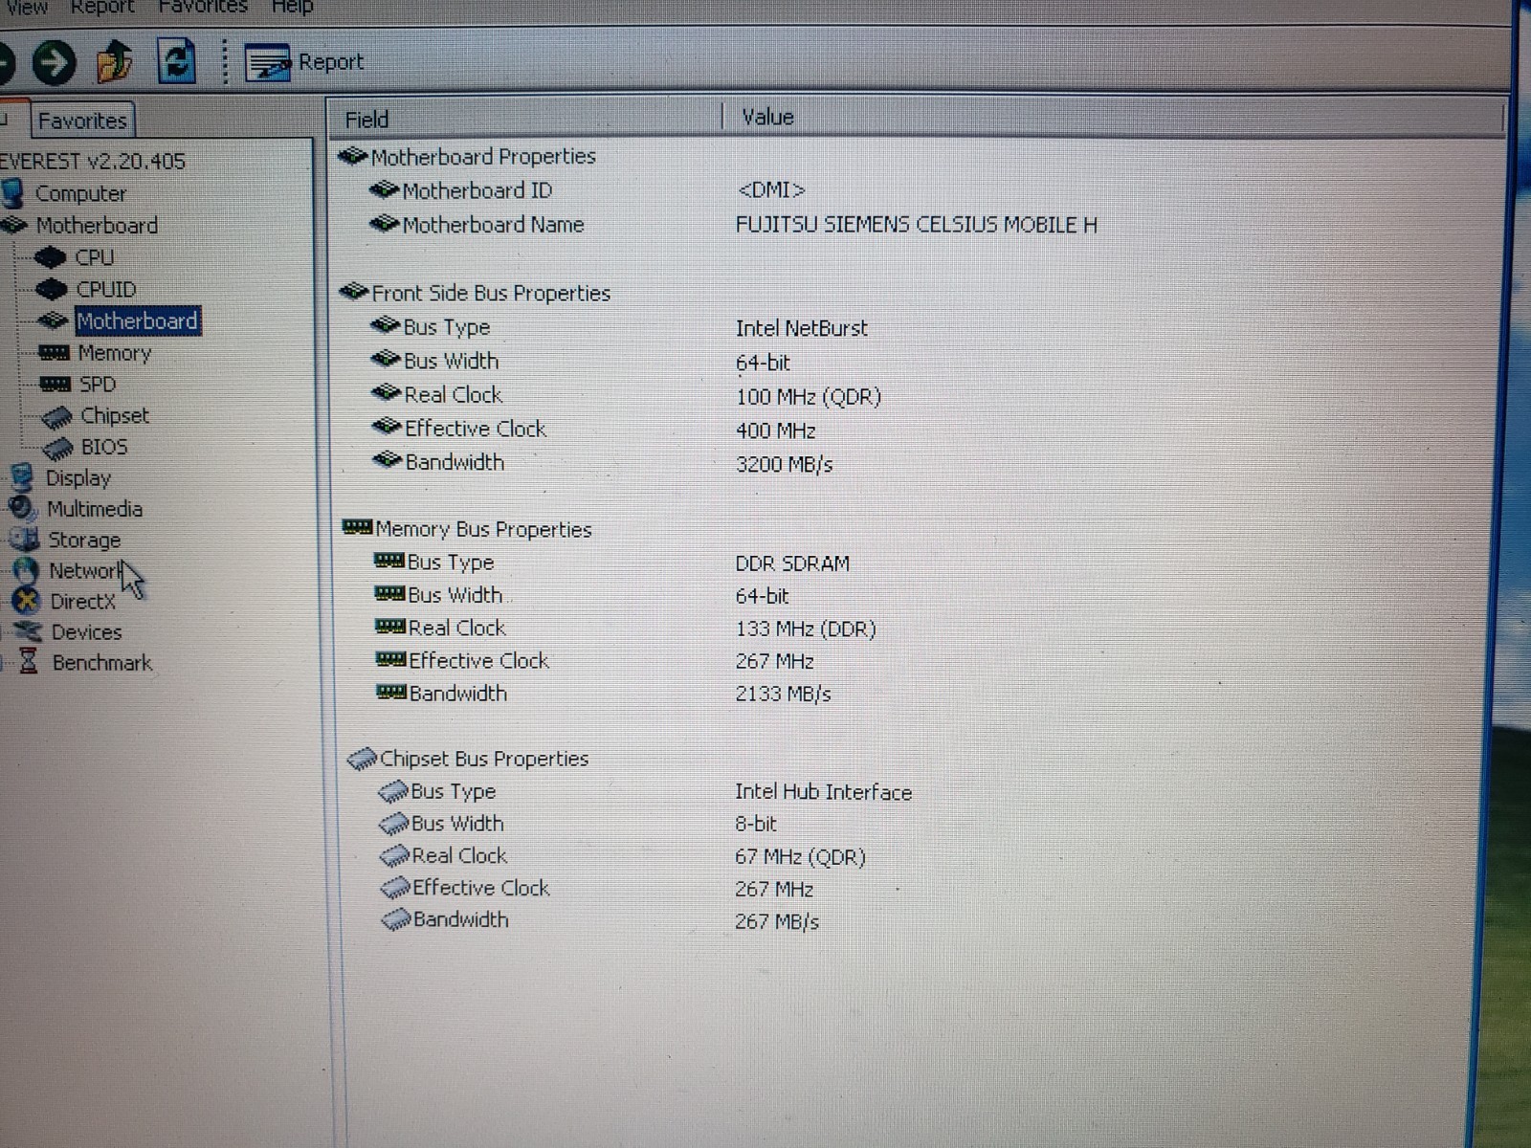Click the BIOS chip icon in tree
Viewport: 1531px width, 1148px height.
[x=58, y=448]
